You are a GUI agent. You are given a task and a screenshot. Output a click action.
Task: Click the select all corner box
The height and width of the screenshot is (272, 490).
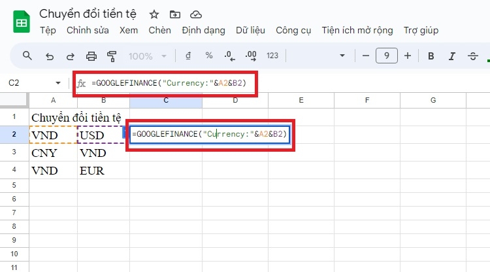(14, 100)
